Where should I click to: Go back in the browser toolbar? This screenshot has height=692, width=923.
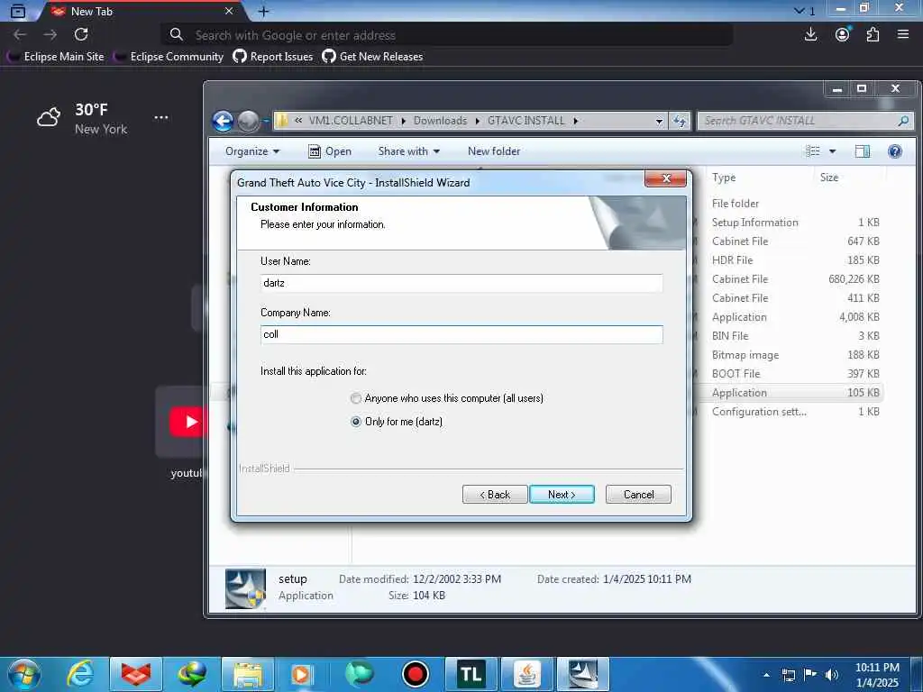coord(20,35)
